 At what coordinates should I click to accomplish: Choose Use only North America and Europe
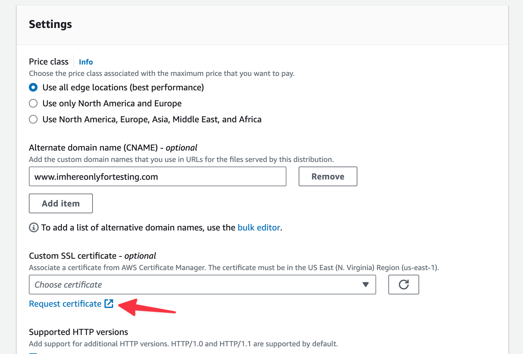coord(33,104)
